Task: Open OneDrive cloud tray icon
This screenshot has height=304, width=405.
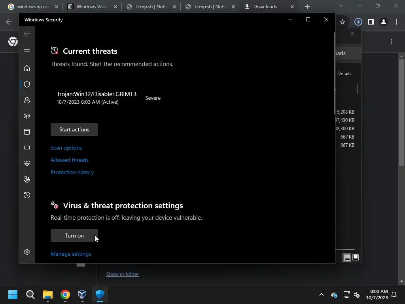Action: point(334,294)
